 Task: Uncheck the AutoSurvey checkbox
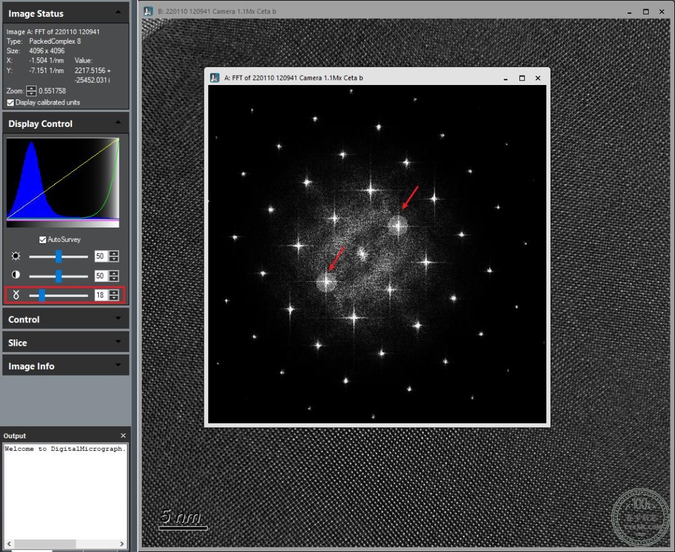point(42,239)
